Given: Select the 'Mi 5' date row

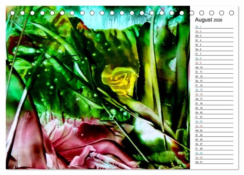Looking at the screenshot, I should pyautogui.click(x=214, y=45).
